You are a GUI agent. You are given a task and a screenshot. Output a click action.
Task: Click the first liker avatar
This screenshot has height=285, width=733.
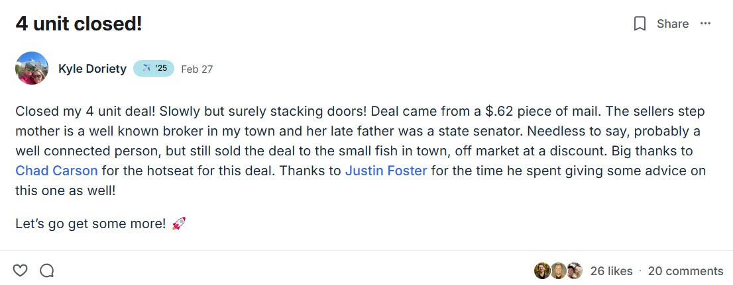(541, 270)
